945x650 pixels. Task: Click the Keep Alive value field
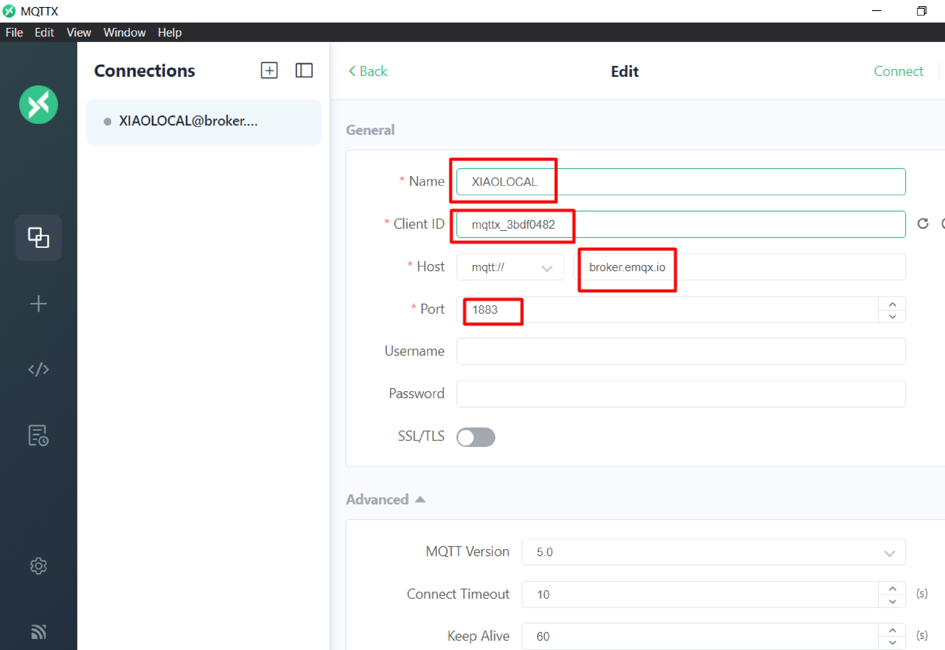[x=700, y=636]
